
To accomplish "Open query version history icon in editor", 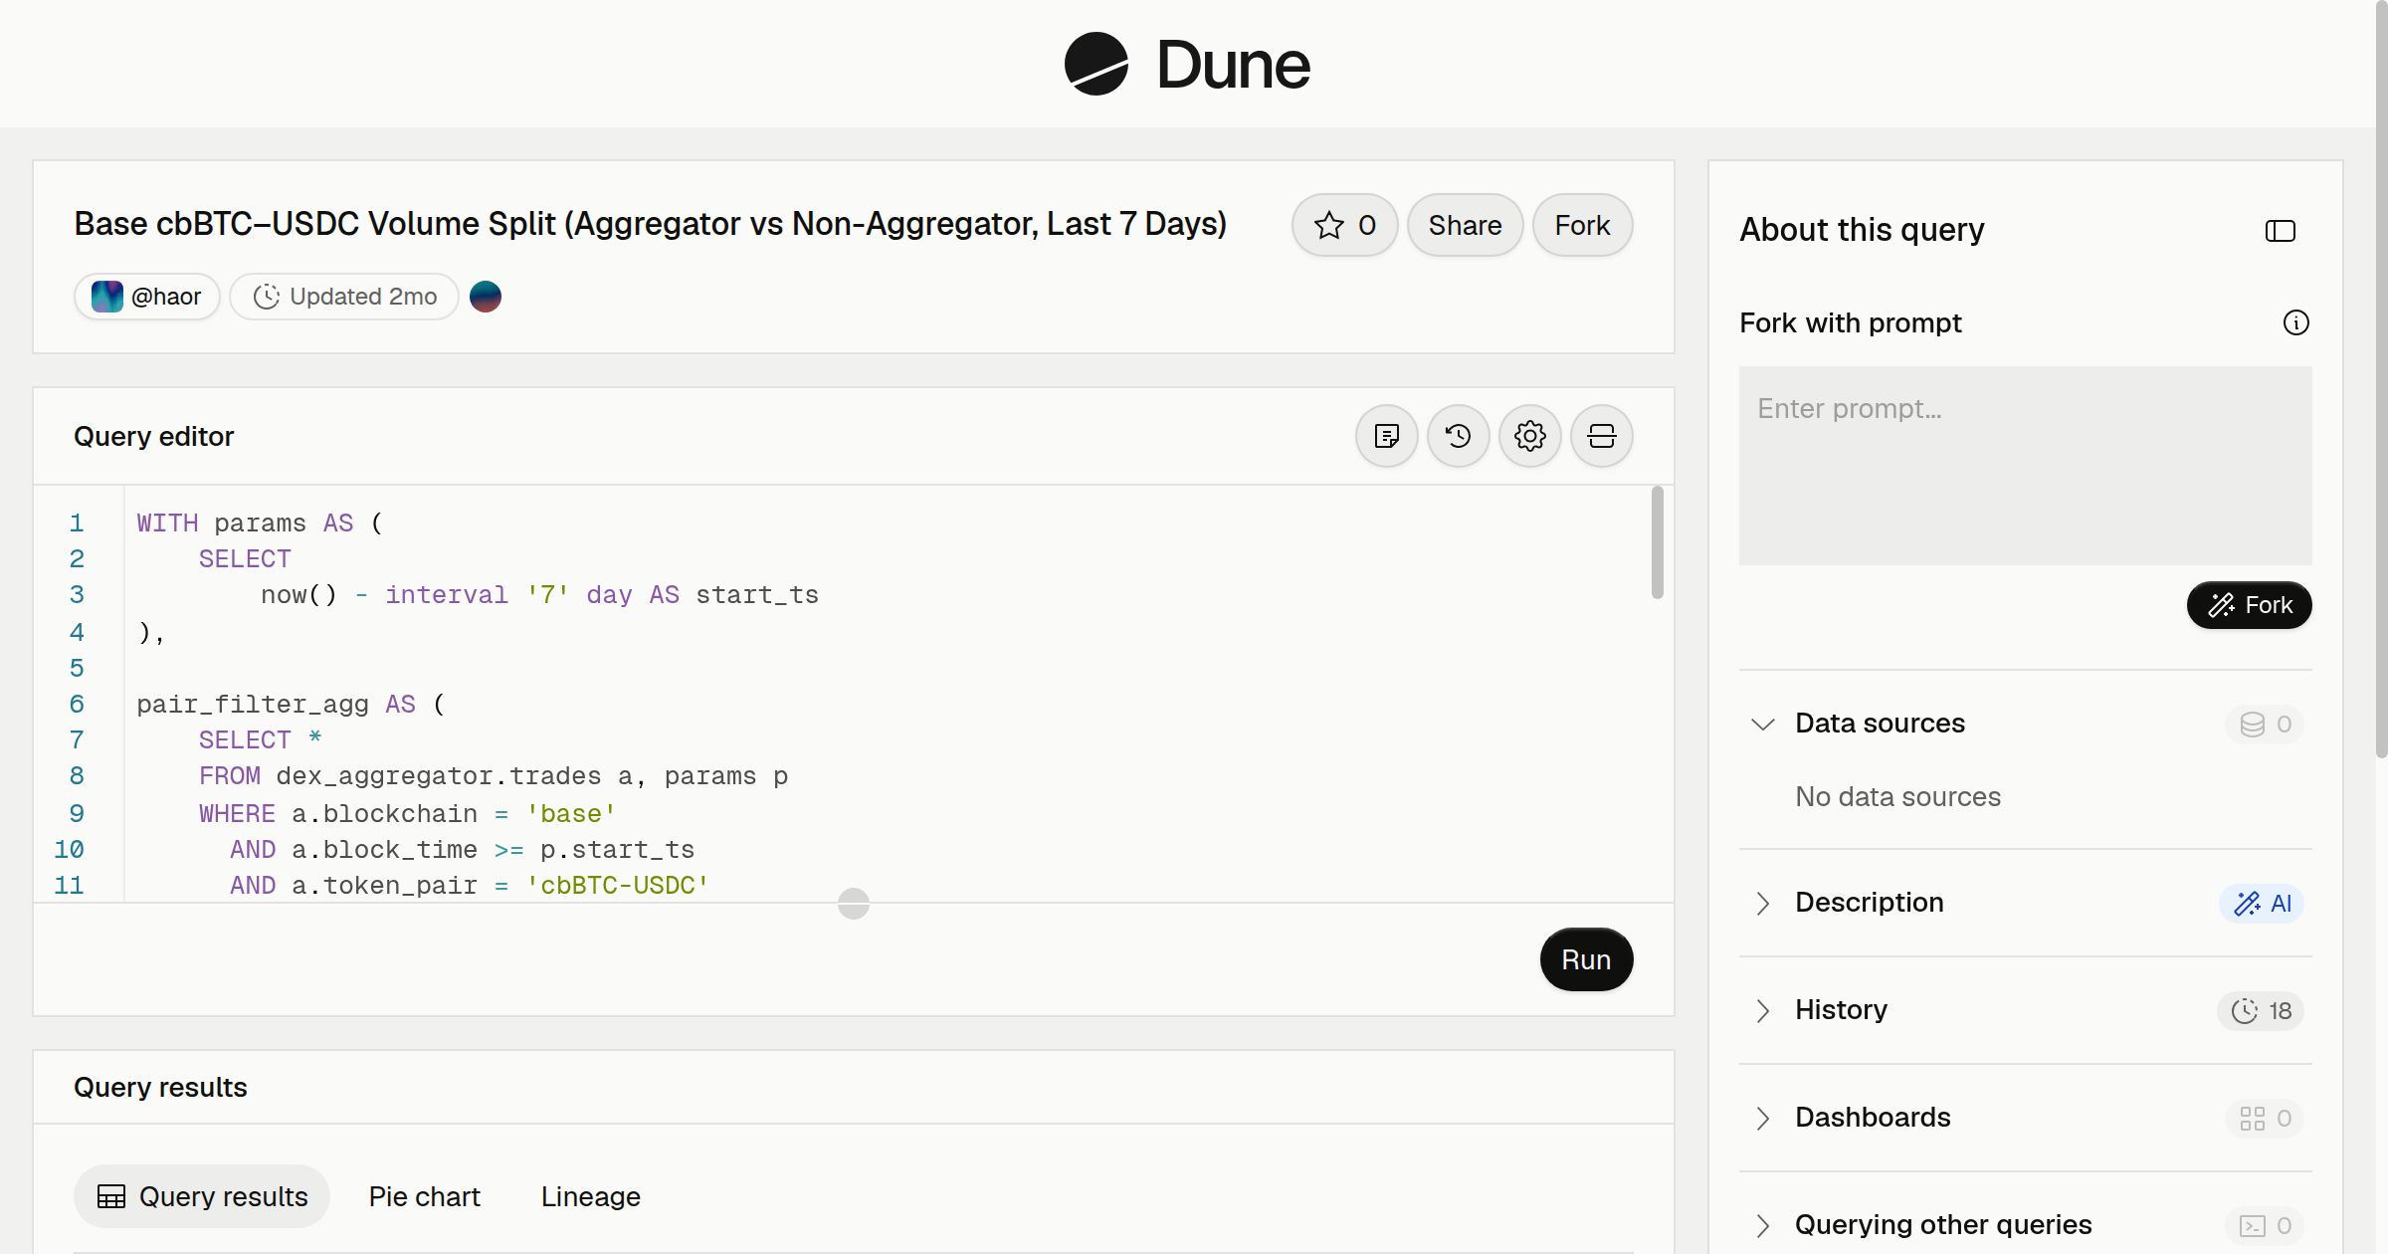I will pyautogui.click(x=1458, y=436).
